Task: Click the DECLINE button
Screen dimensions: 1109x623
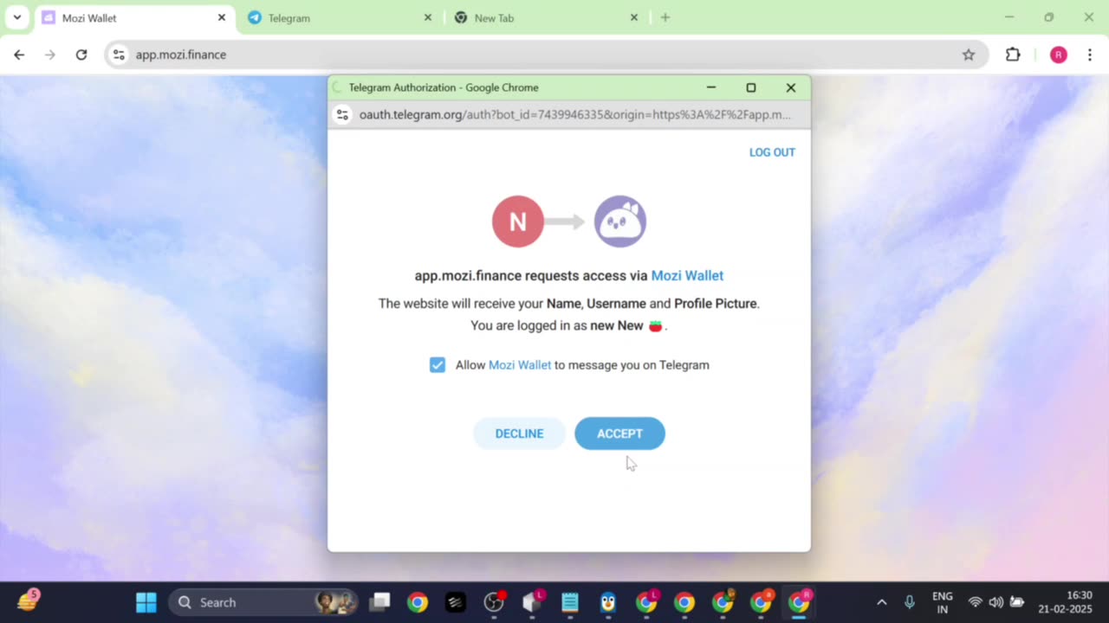Action: coord(519,434)
